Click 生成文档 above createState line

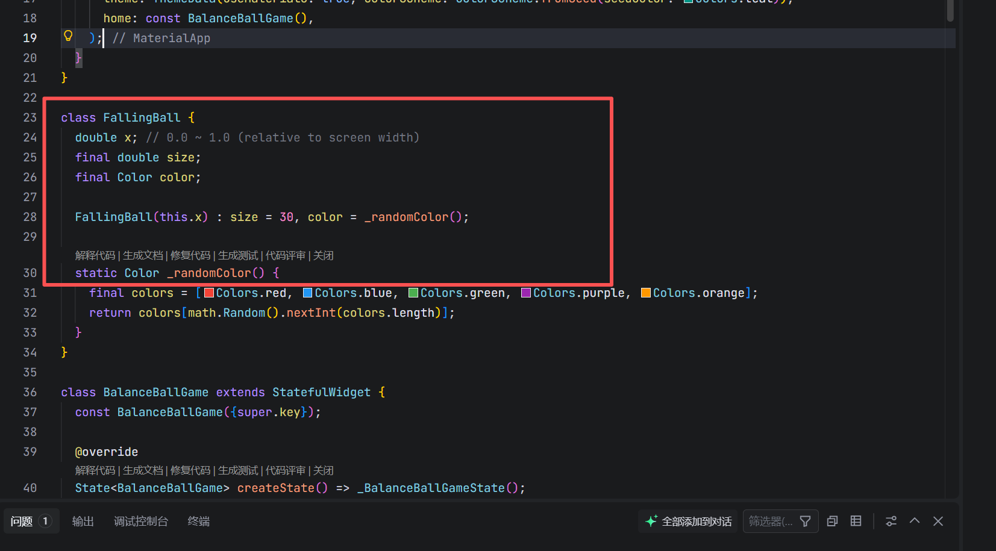143,470
